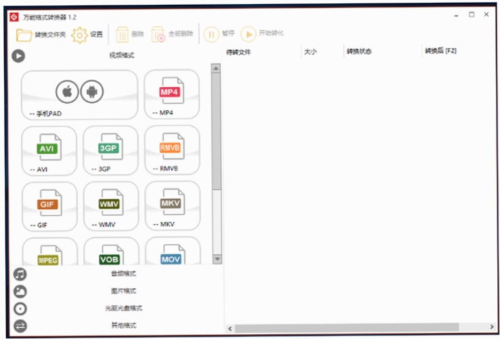This screenshot has height=339, width=500.
Task: Click the file list horizontal scrollbar thumb
Action: (x=347, y=327)
